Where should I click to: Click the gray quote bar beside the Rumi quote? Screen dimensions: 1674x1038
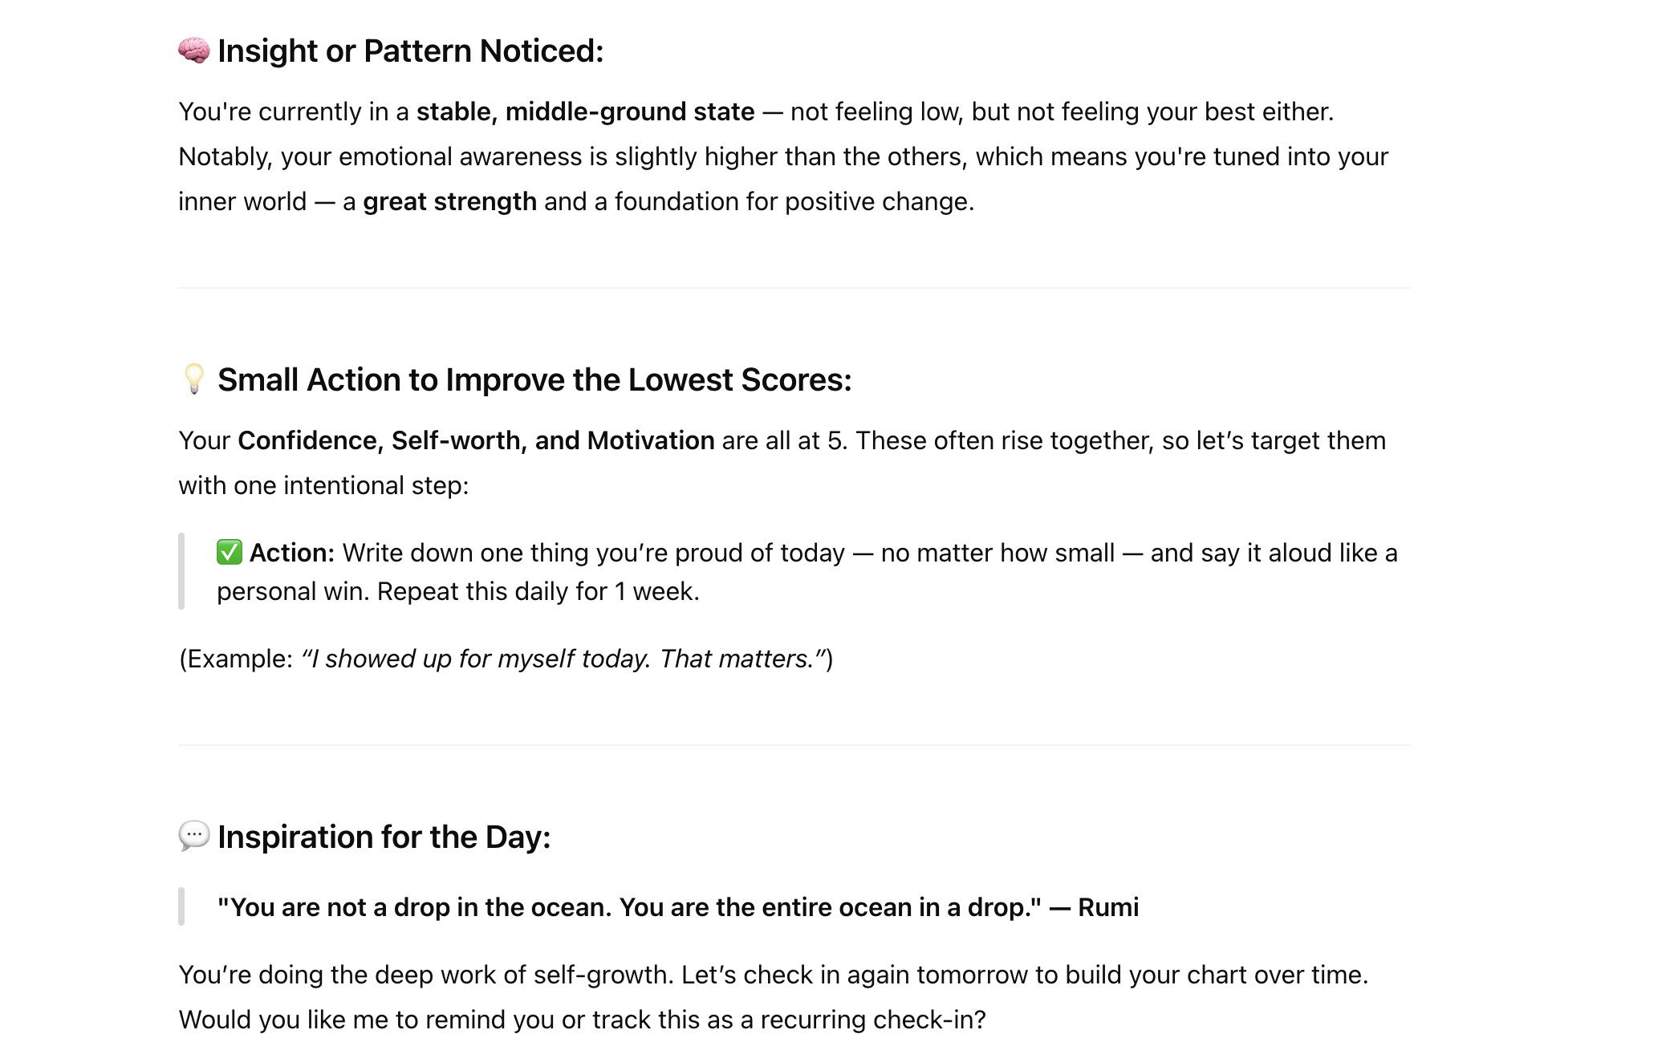click(181, 906)
